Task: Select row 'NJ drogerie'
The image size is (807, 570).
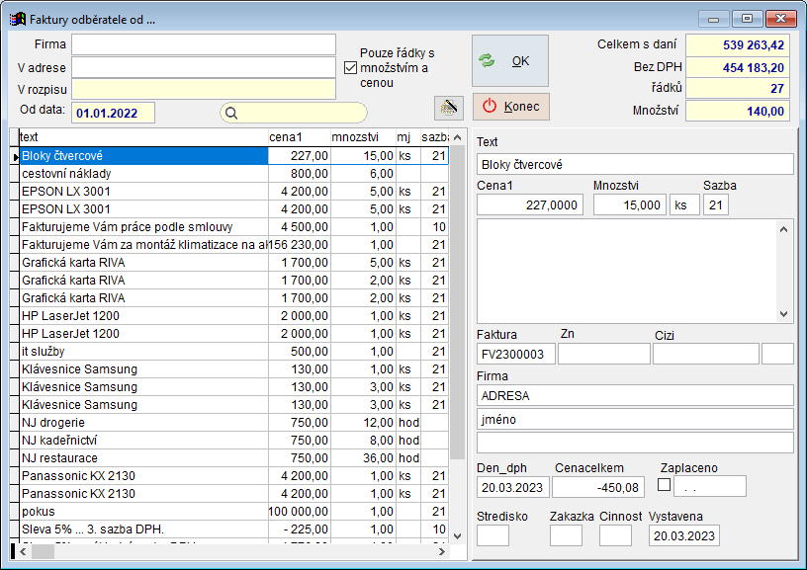Action: coord(233,423)
